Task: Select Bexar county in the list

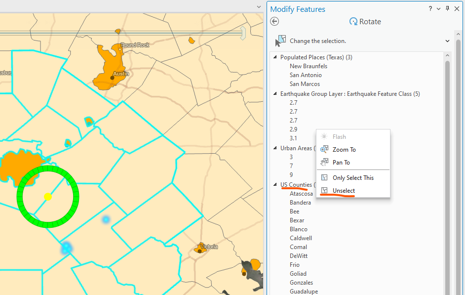Action: coord(297,220)
